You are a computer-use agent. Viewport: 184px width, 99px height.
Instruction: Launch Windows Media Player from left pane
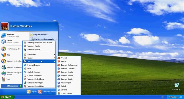[11, 61]
